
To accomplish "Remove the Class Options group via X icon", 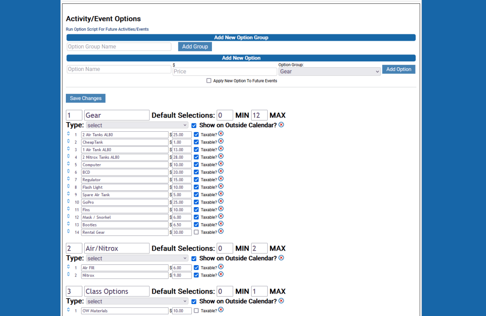I will tap(281, 301).
